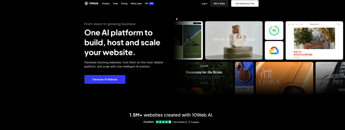Open the API menu item
This screenshot has height=130, width=345.
click(146, 3)
